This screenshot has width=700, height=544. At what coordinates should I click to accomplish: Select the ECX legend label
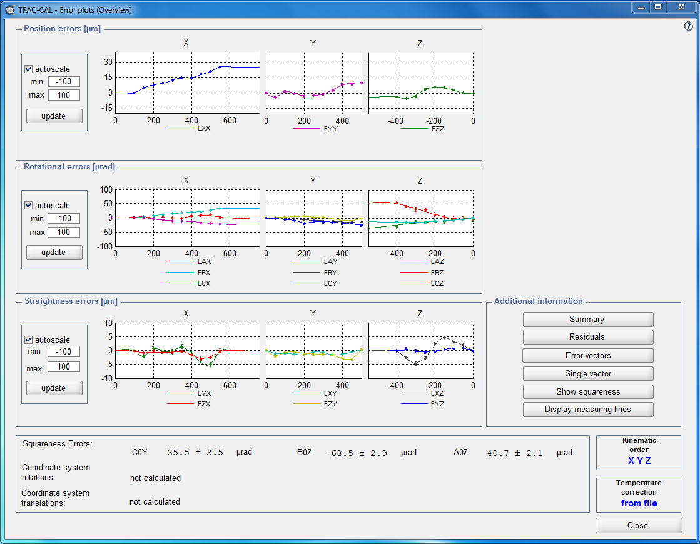(x=204, y=283)
